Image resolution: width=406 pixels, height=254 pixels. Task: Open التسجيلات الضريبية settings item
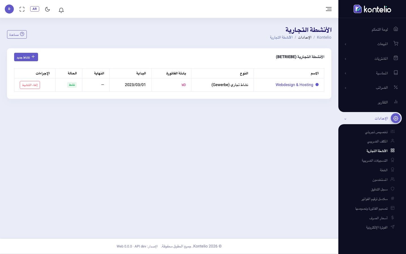click(378, 160)
